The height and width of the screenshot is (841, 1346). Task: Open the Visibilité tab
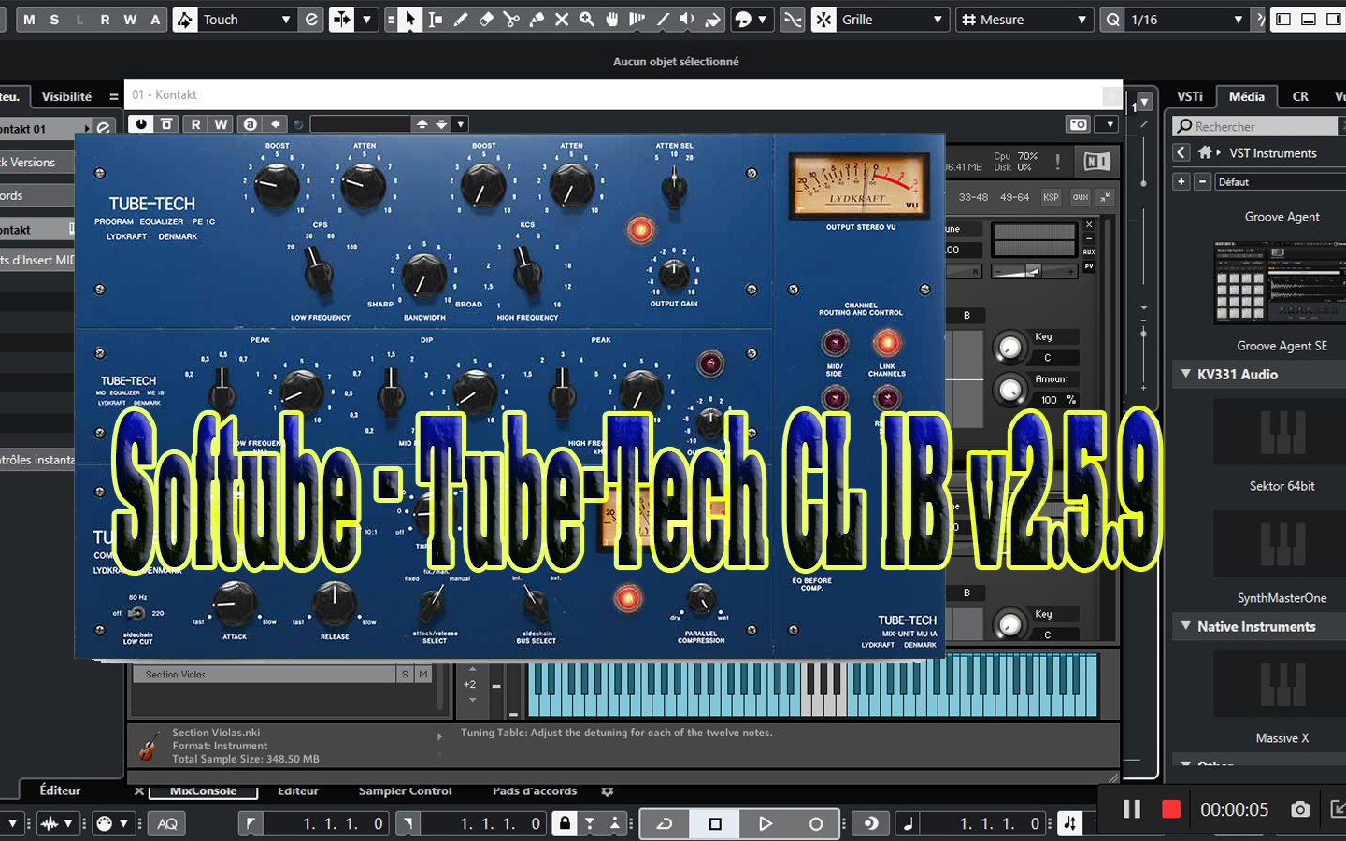[66, 96]
